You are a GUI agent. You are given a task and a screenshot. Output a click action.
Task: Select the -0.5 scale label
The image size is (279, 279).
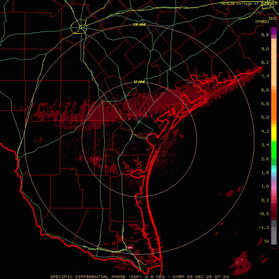tap(264, 214)
